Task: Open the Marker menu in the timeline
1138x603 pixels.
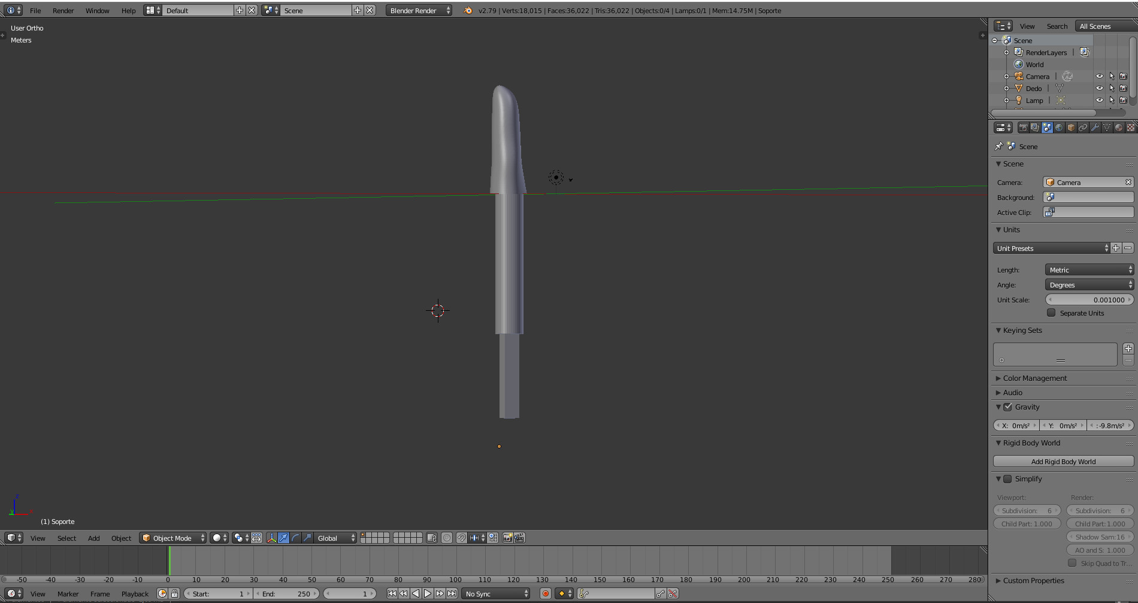Action: coord(68,593)
